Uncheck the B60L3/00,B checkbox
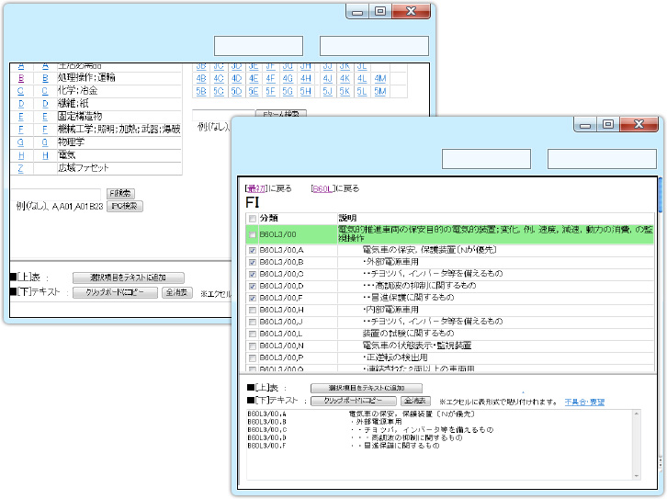Image resolution: width=667 pixels, height=499 pixels. coord(253,262)
